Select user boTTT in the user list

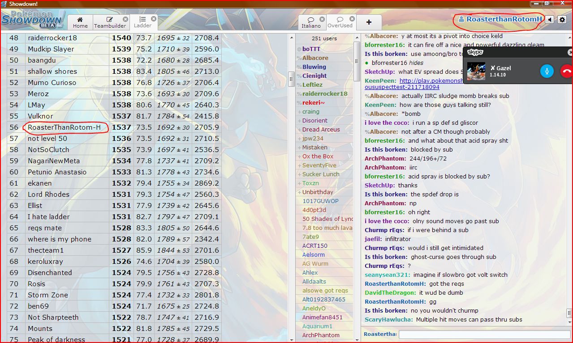click(x=311, y=49)
